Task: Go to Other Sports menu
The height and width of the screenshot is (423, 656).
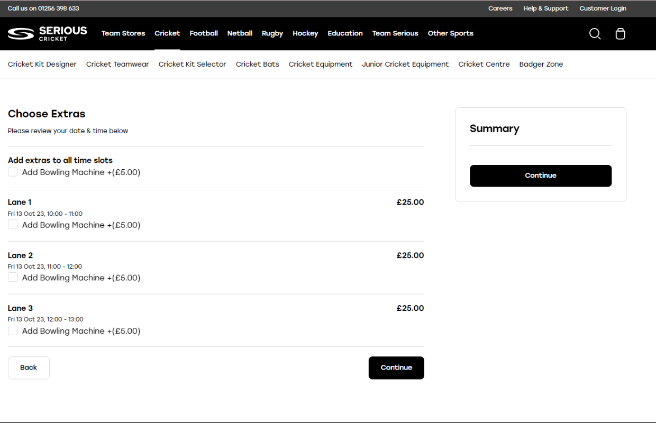Action: click(450, 33)
